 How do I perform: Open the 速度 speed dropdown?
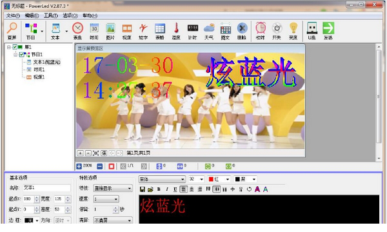(106, 199)
